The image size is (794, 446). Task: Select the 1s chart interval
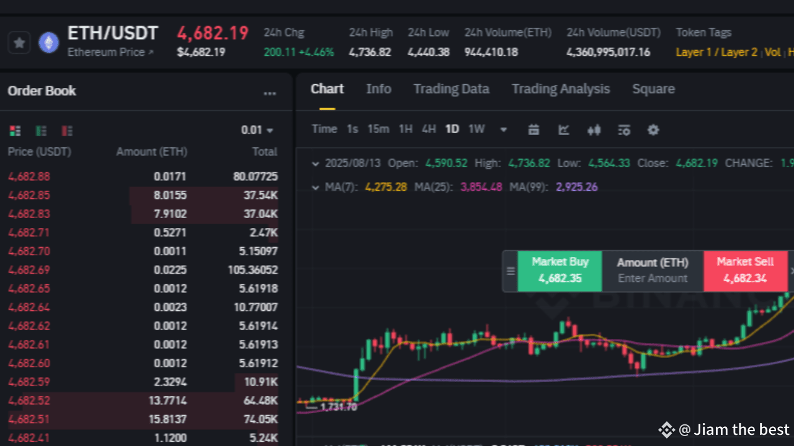click(352, 129)
